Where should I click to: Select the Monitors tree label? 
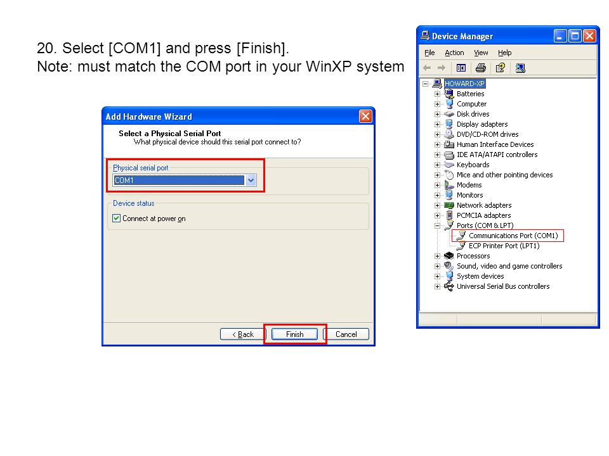pos(469,195)
